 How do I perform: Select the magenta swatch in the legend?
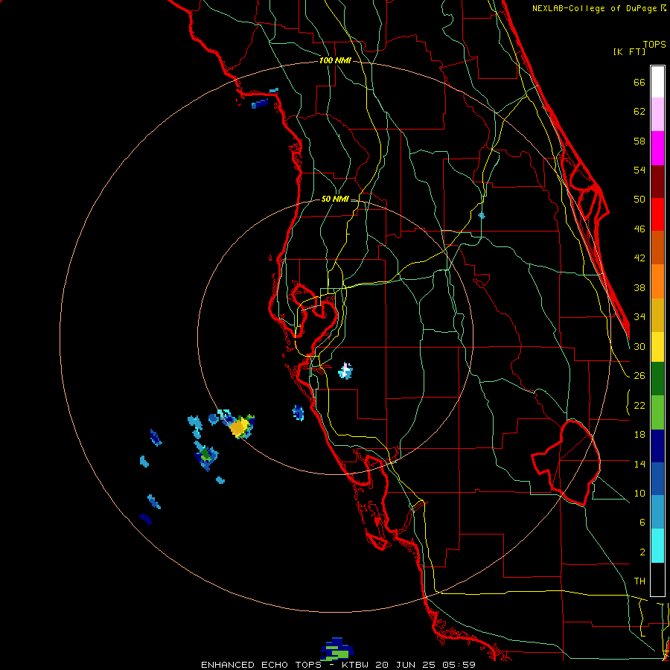click(x=657, y=148)
